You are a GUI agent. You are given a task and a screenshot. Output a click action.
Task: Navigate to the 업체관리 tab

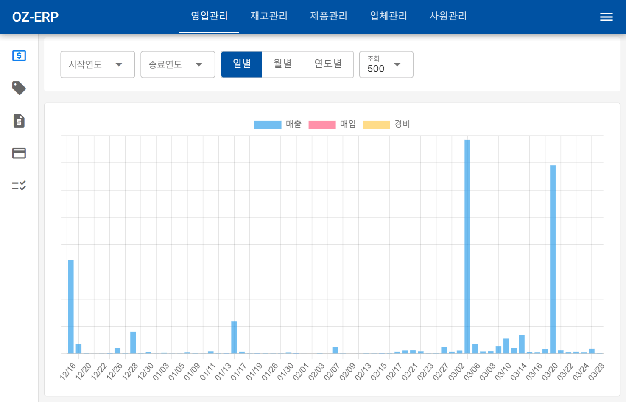pos(388,17)
